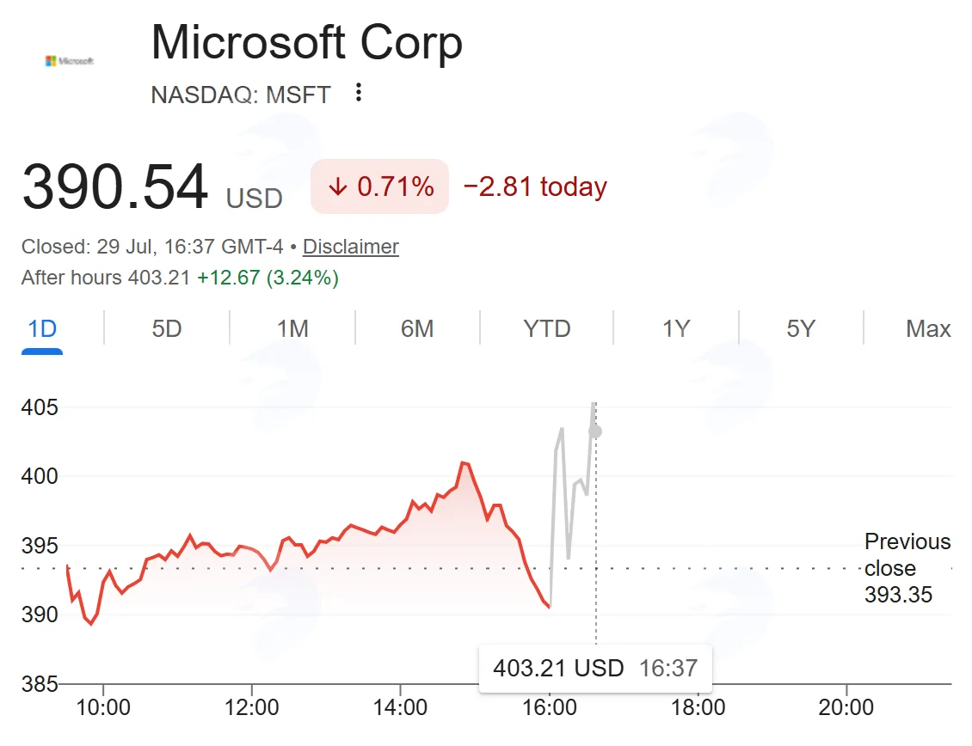
Task: Show the Max history range
Action: (x=928, y=329)
